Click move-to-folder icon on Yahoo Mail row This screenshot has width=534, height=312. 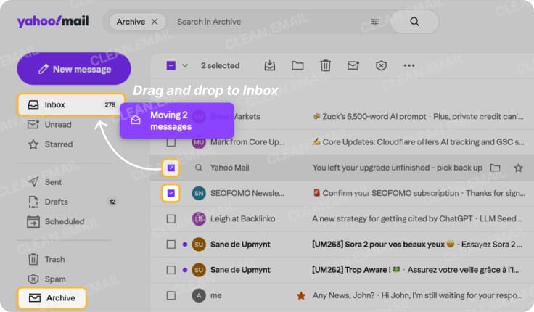495,168
